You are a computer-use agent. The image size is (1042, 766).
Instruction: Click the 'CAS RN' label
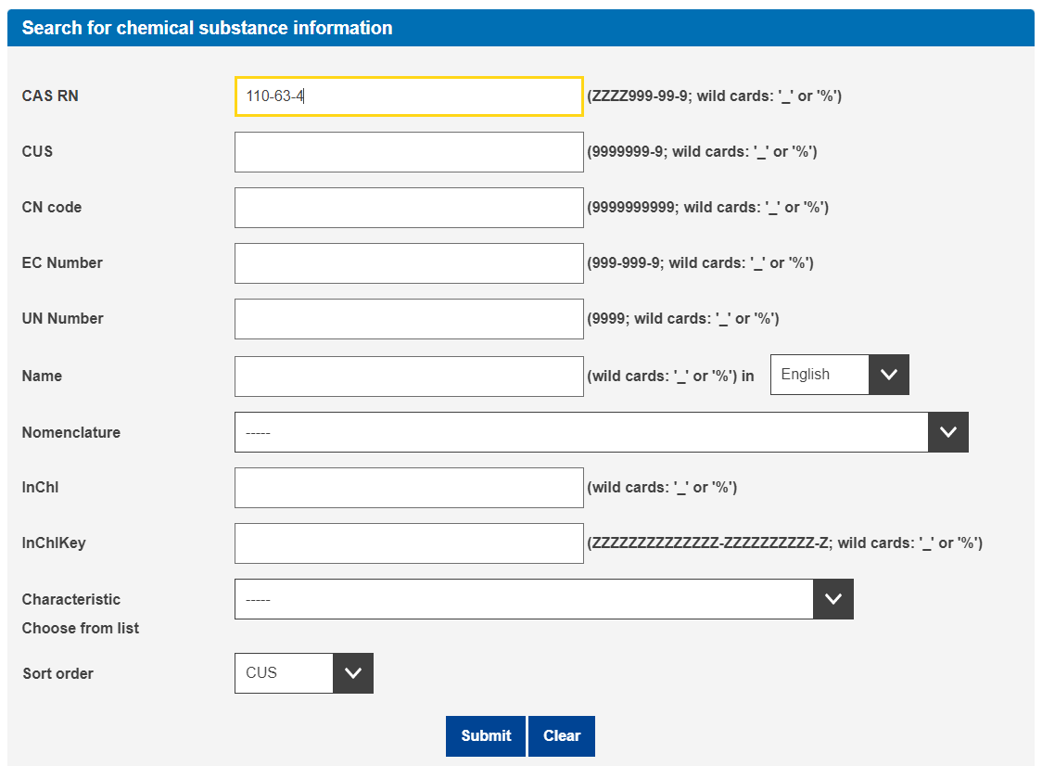[x=50, y=96]
